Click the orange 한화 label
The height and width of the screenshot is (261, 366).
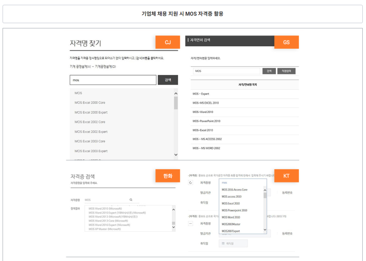[168, 176]
